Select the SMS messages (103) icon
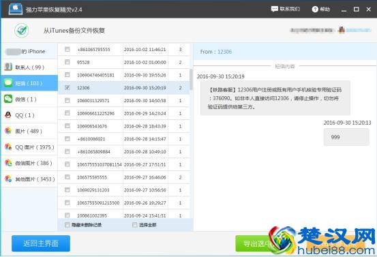This screenshot has width=377, height=257. [8, 83]
